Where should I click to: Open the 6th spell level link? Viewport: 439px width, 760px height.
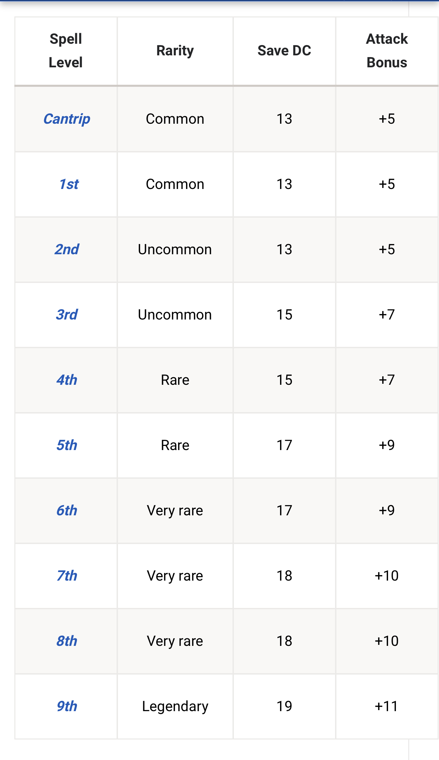[67, 511]
